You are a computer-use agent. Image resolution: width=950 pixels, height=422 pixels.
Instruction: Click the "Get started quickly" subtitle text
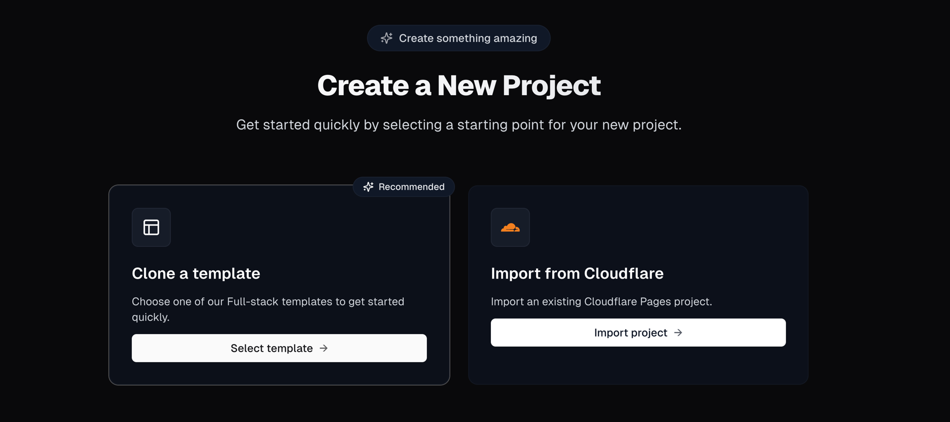[459, 125]
